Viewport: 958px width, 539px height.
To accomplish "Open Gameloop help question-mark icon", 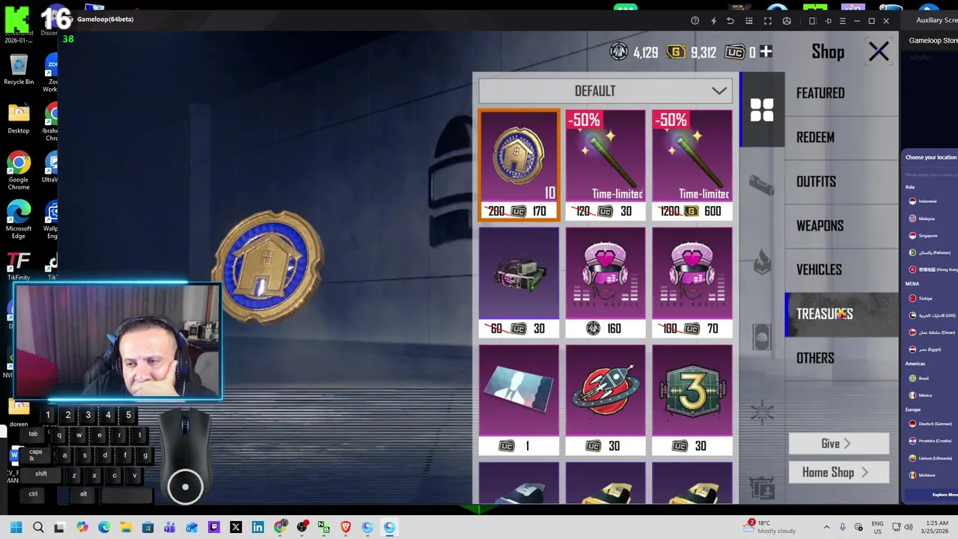I will (x=695, y=21).
